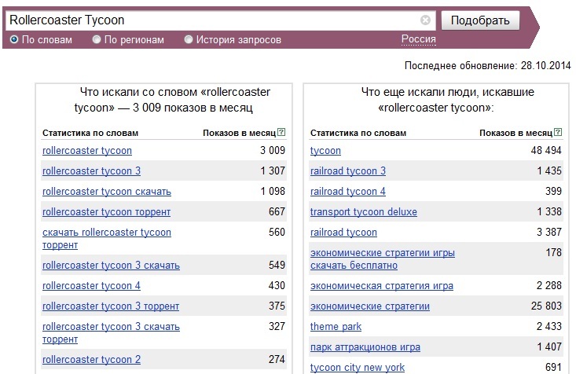Click the 1 098 impressions value

(273, 192)
